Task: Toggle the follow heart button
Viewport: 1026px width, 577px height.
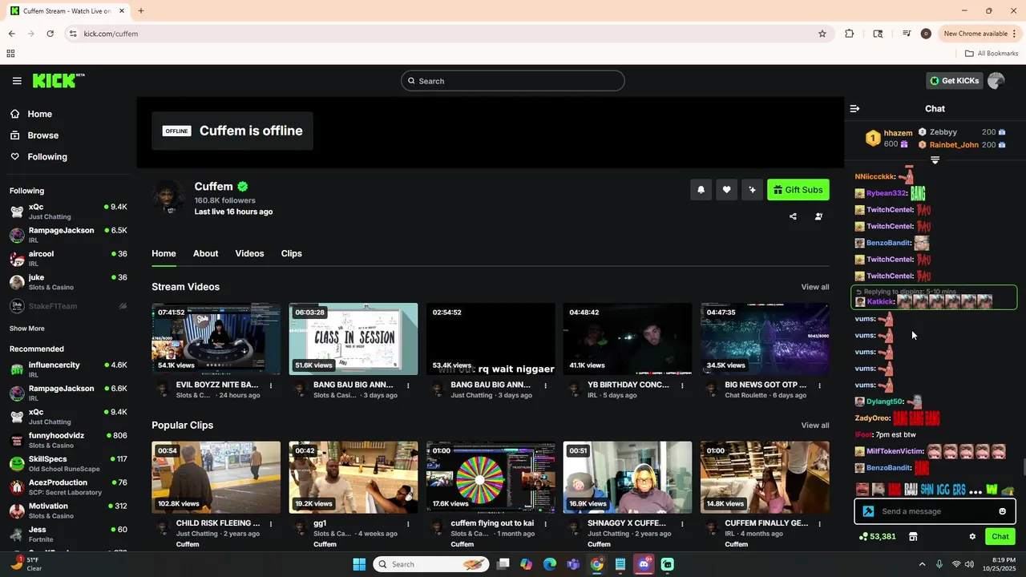Action: click(726, 190)
